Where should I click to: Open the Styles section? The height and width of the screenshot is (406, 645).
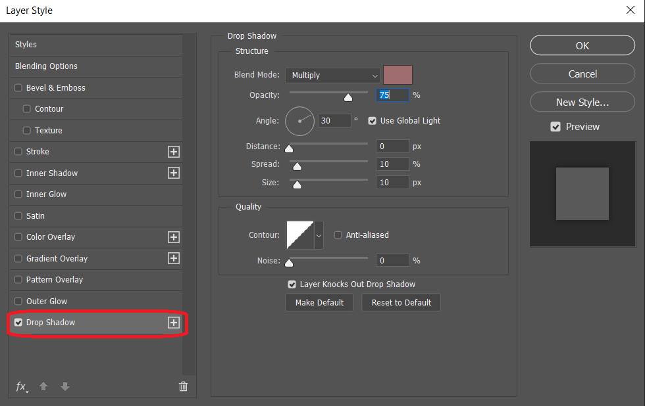click(26, 45)
